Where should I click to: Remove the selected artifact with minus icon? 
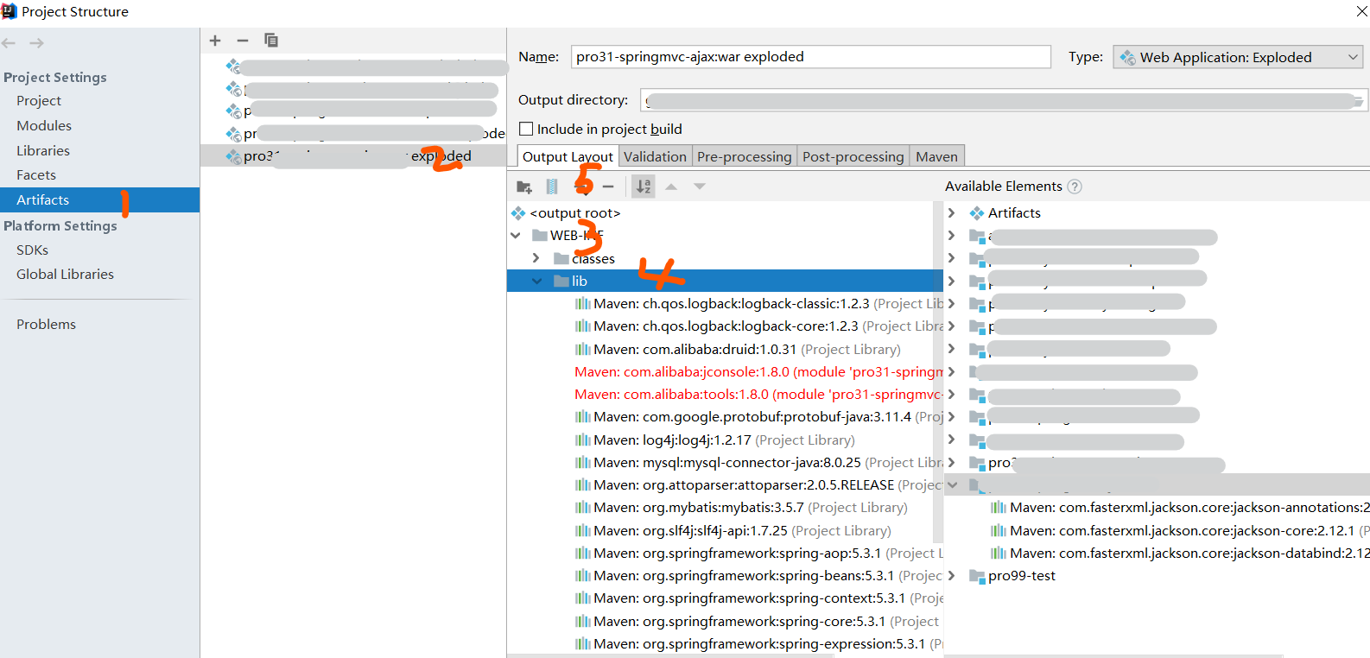(243, 41)
